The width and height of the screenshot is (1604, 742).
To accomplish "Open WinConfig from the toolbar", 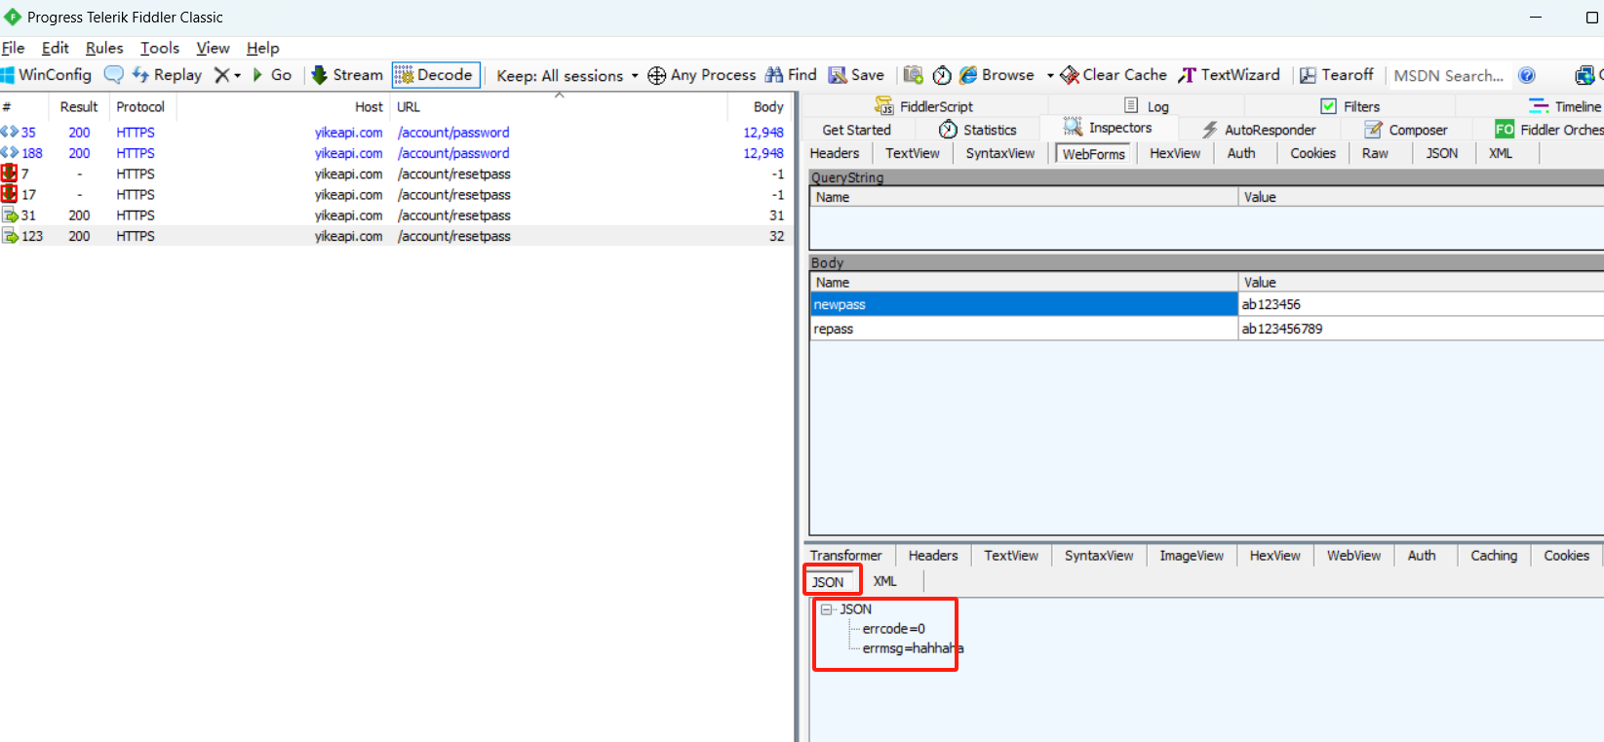I will point(46,75).
